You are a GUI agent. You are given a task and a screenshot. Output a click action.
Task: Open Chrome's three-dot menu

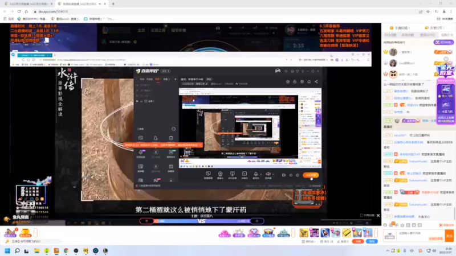pyautogui.click(x=451, y=11)
